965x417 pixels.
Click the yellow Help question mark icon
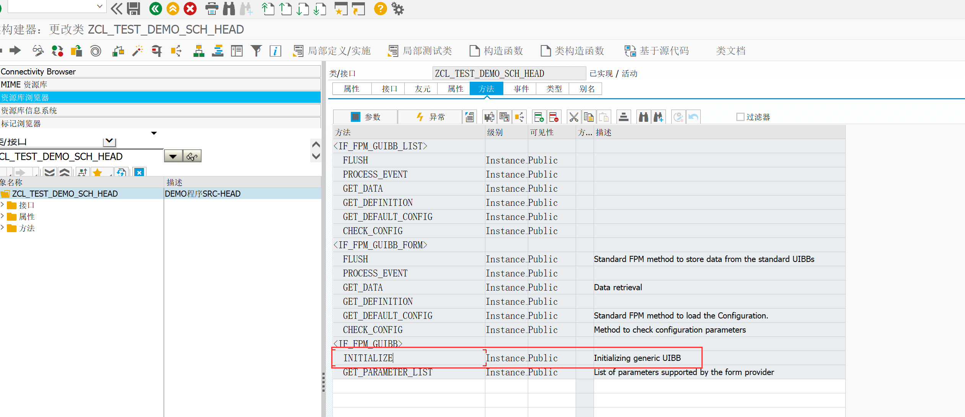(x=380, y=8)
